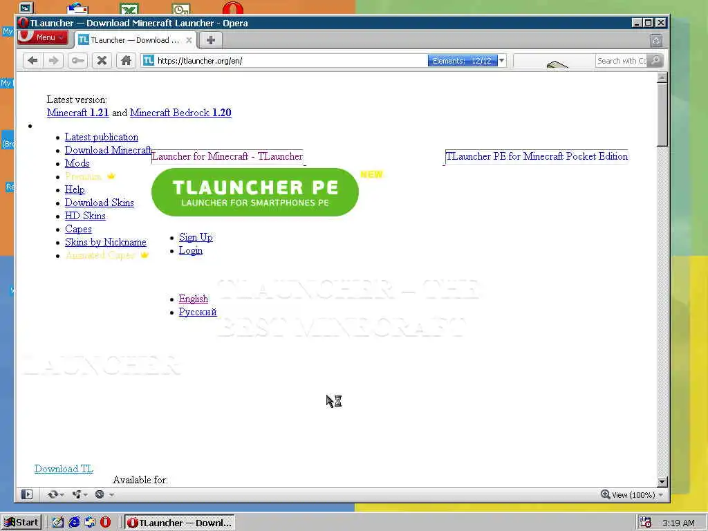Open the Download Minecraft link
Viewport: 708px width, 531px height.
[108, 150]
